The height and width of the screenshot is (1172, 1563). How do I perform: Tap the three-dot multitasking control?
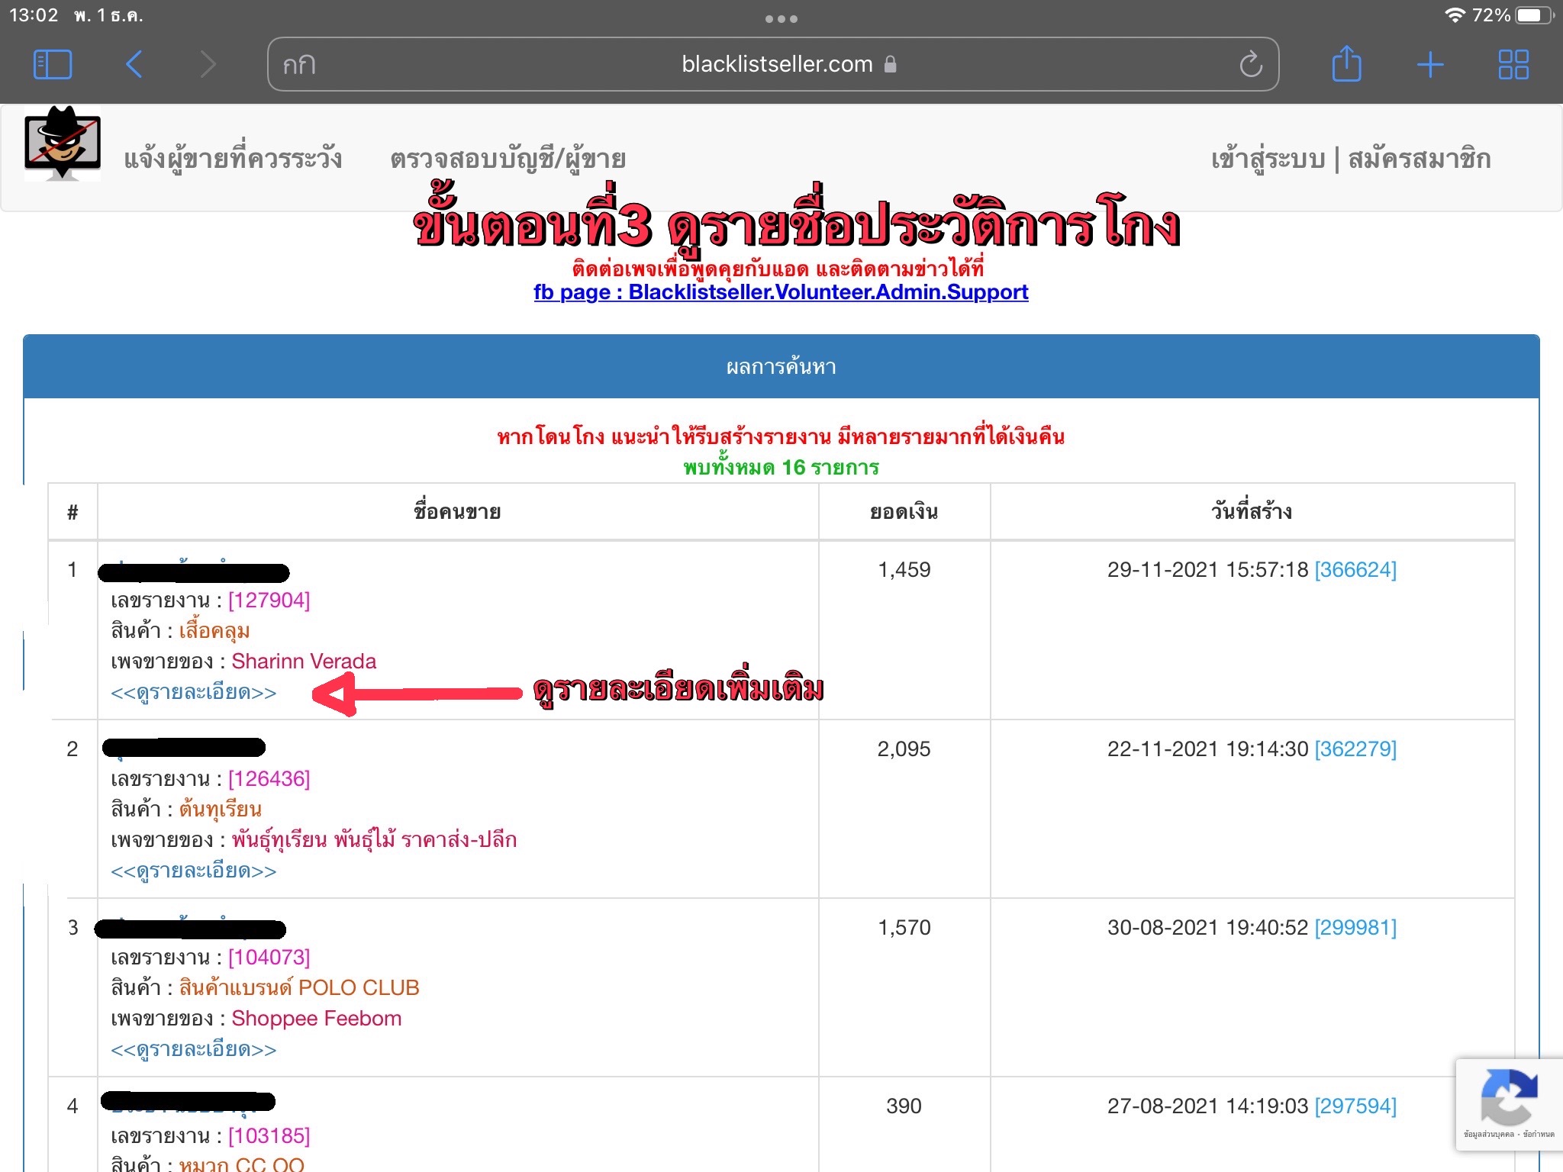click(x=781, y=19)
